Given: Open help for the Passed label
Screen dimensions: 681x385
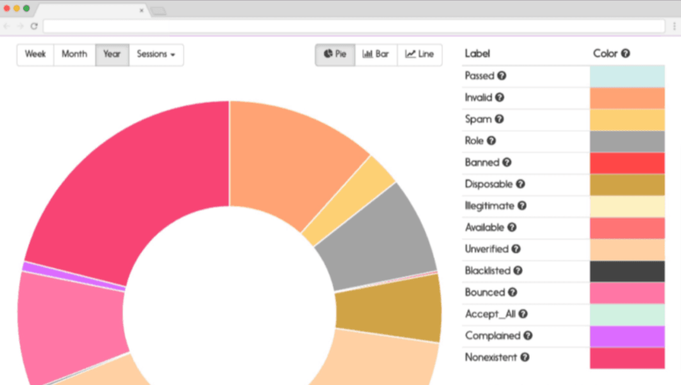Looking at the screenshot, I should pos(501,76).
